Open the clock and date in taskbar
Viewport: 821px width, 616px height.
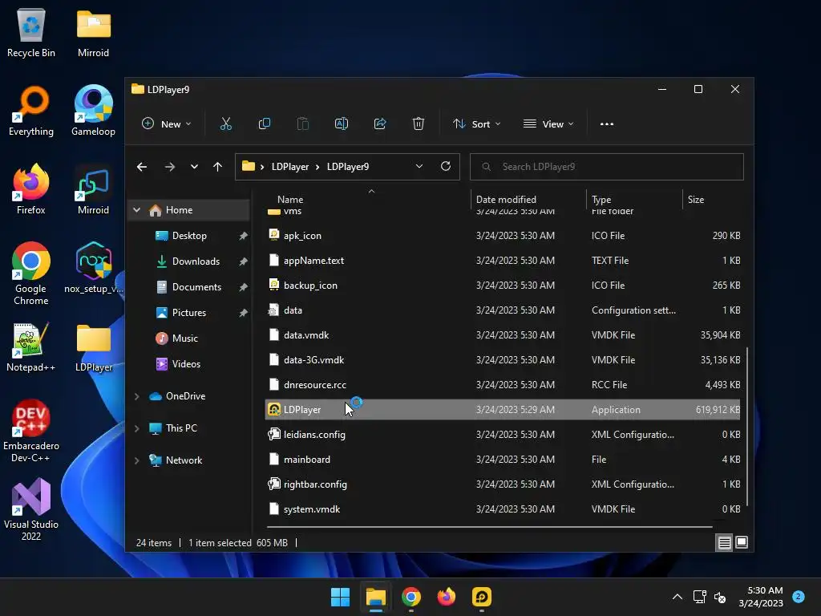point(761,597)
